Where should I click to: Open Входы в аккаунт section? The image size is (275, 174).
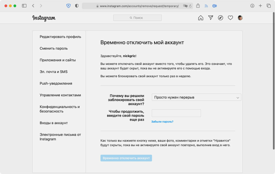click(54, 123)
